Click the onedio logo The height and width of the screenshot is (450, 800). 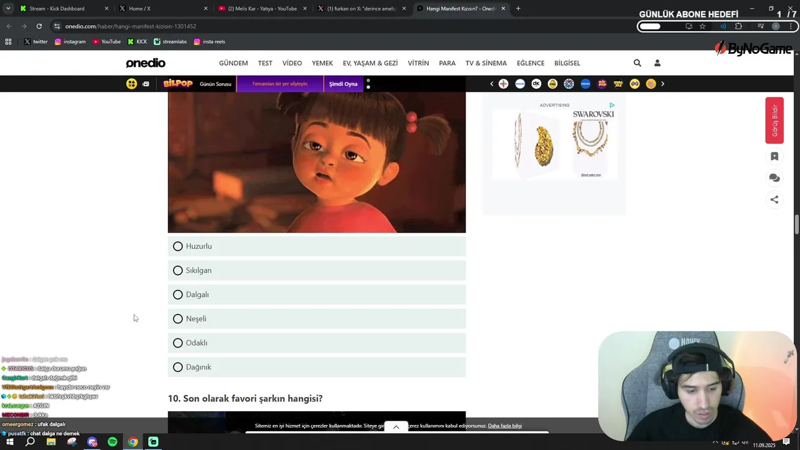click(x=146, y=63)
